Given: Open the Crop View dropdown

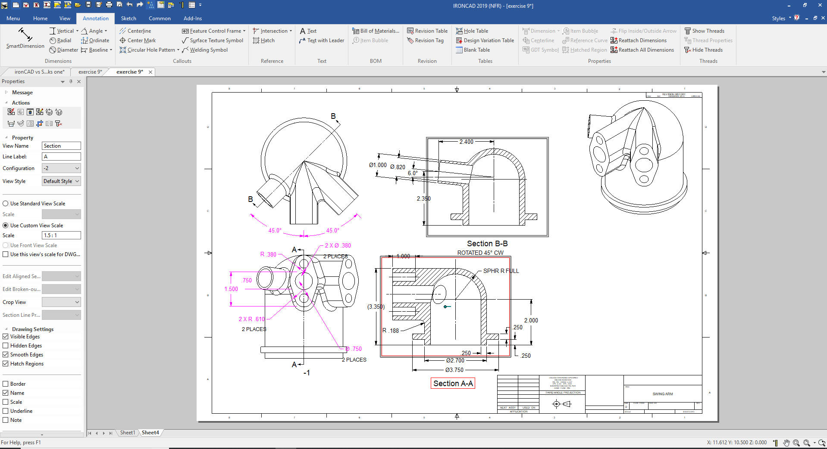Looking at the screenshot, I should click(x=61, y=302).
